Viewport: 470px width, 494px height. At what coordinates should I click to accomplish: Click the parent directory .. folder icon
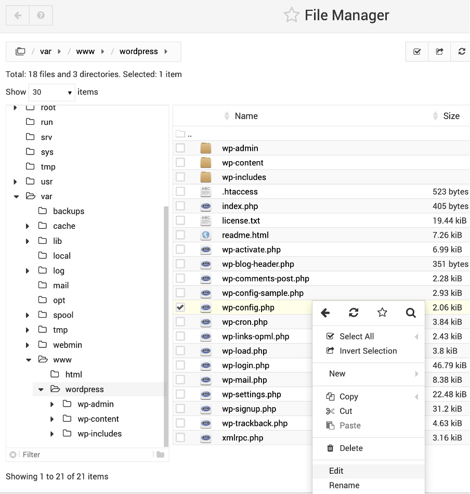[x=180, y=134]
